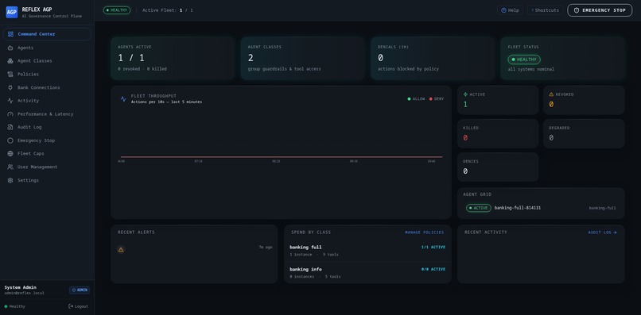Click the Fleet Throughput pulse icon
Screen dimensions: 641x315
pyautogui.click(x=123, y=98)
